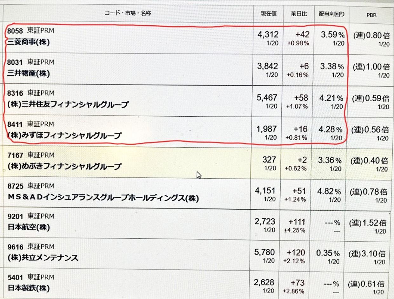Click the 日本製鉄(株) stock name
Image resolution: width=394 pixels, height=299 pixels.
(28, 289)
